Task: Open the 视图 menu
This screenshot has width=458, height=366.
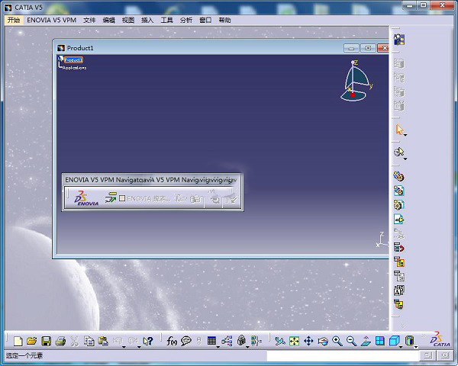Action: (128, 20)
